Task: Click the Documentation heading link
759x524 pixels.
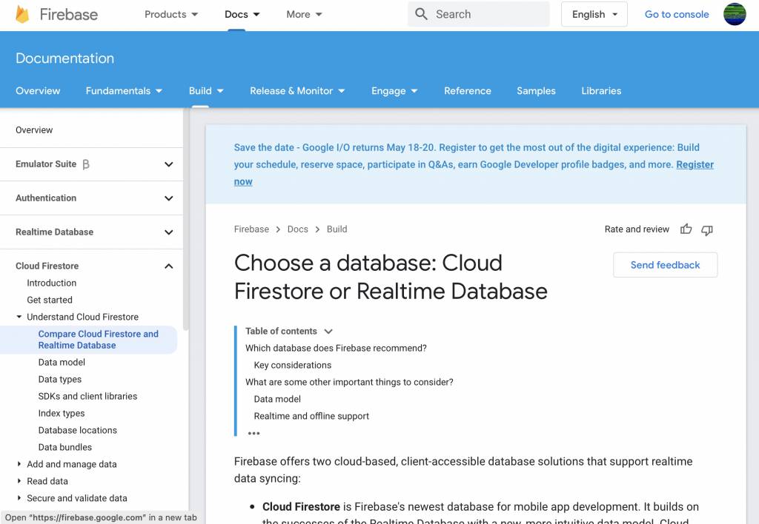Action: point(65,58)
